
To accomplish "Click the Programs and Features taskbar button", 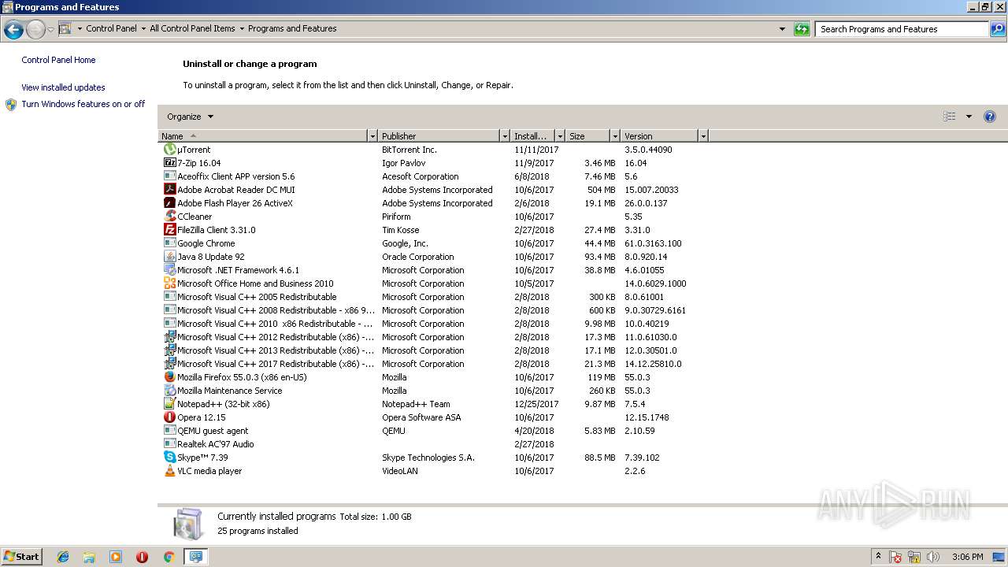I will pos(195,557).
